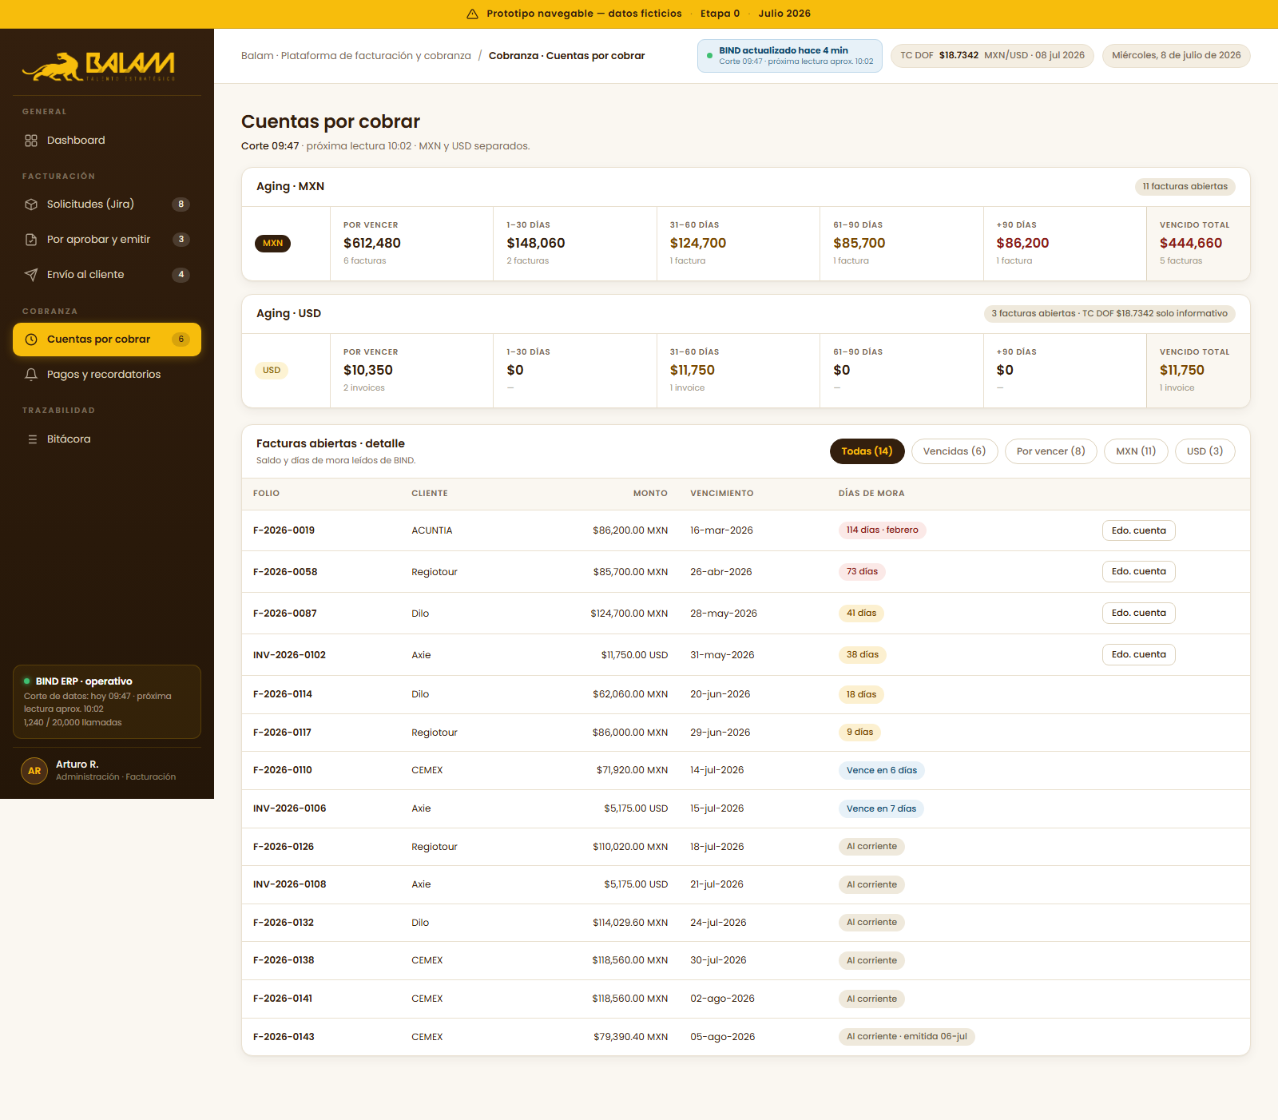The image size is (1278, 1120).
Task: Click the BIND actualizado status pill
Action: [x=790, y=56]
